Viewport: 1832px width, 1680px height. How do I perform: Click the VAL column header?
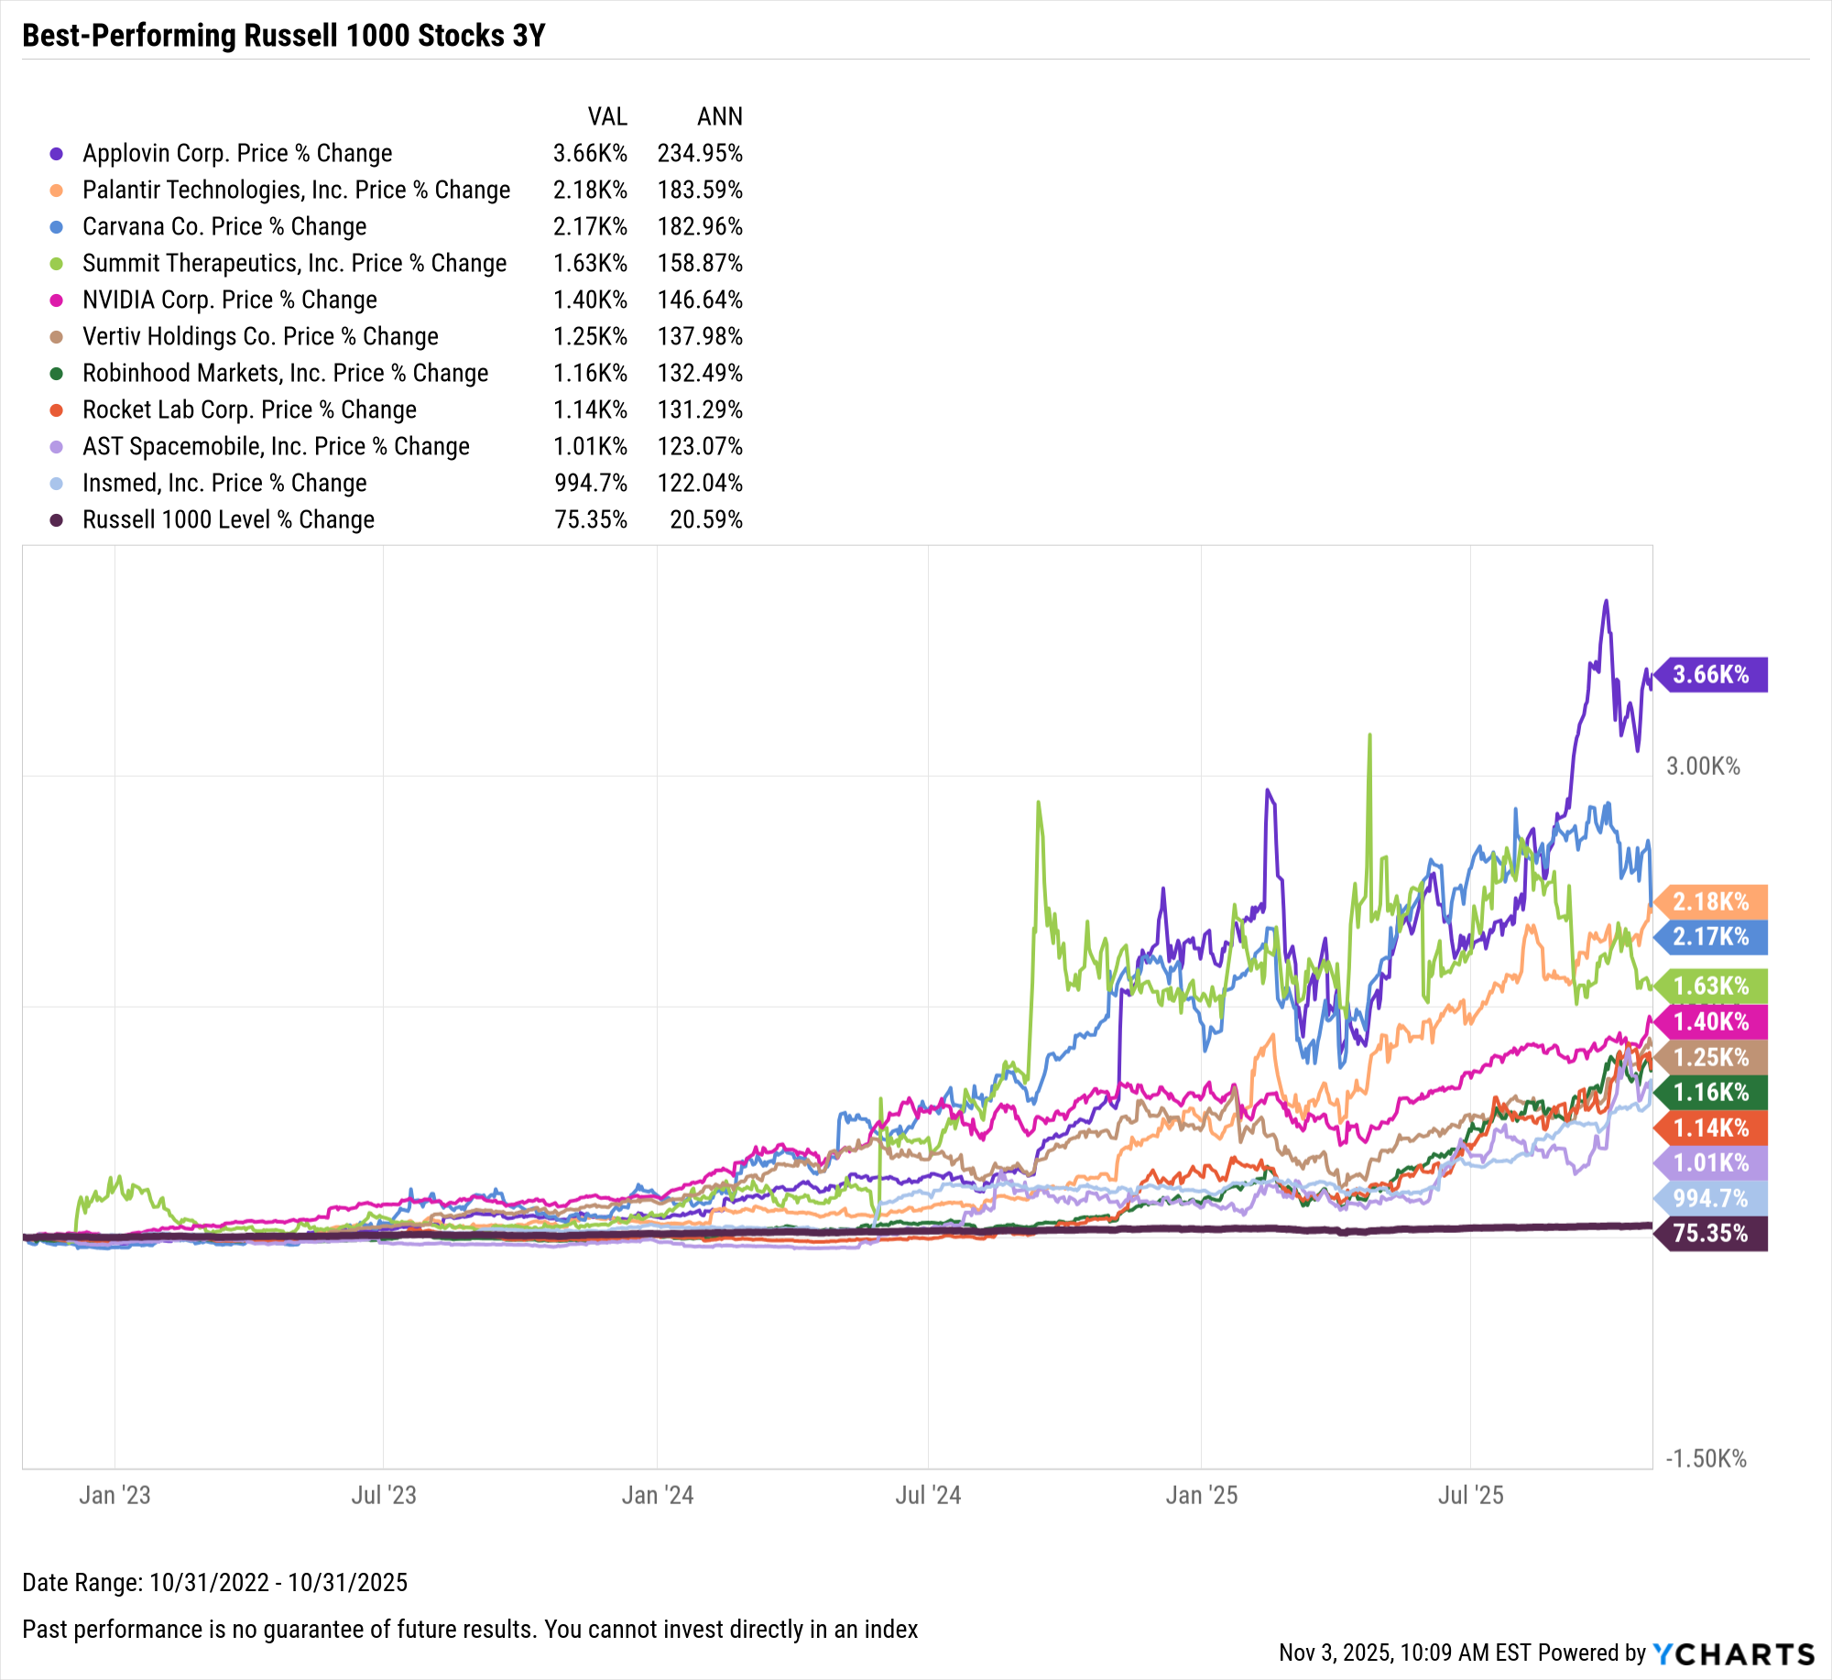(x=607, y=117)
